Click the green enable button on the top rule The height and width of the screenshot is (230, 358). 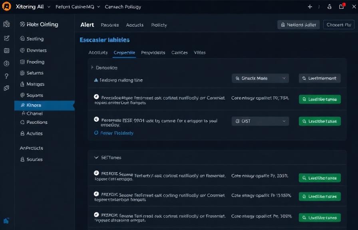320,99
